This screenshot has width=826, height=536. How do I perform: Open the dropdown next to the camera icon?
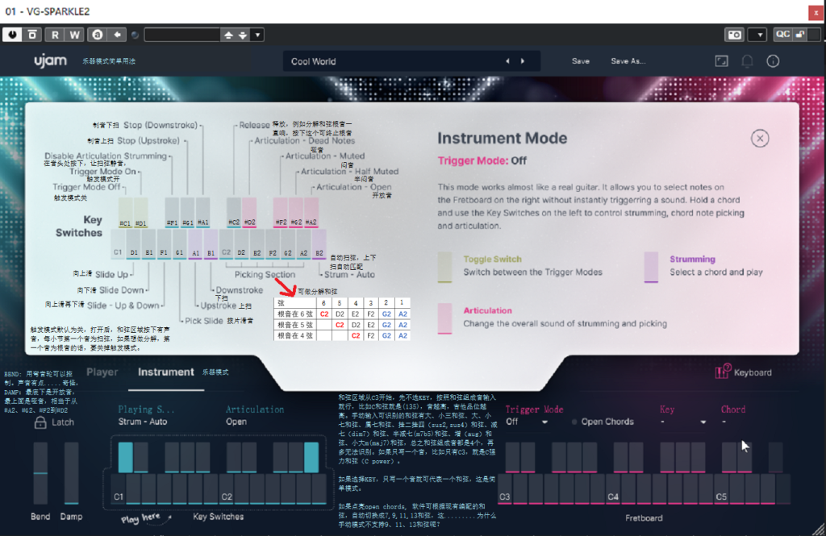[x=759, y=35]
